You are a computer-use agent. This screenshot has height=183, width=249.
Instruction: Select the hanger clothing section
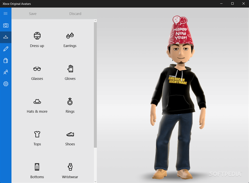coord(6,37)
